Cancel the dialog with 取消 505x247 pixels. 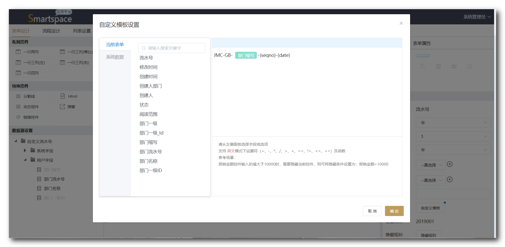coord(372,211)
